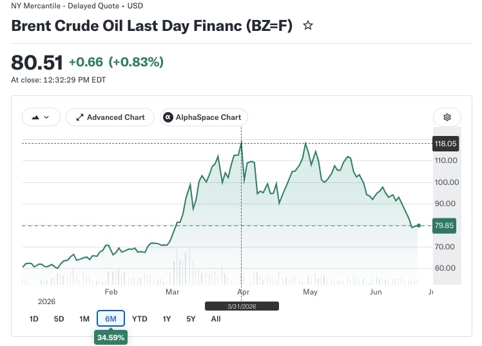Click the 110.00 axis label
482x346 pixels.
[446, 160]
